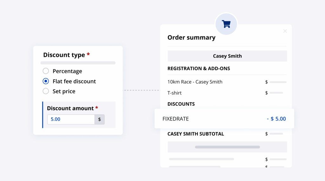Click the Discounts section heading
Image resolution: width=325 pixels, height=181 pixels.
tap(181, 104)
